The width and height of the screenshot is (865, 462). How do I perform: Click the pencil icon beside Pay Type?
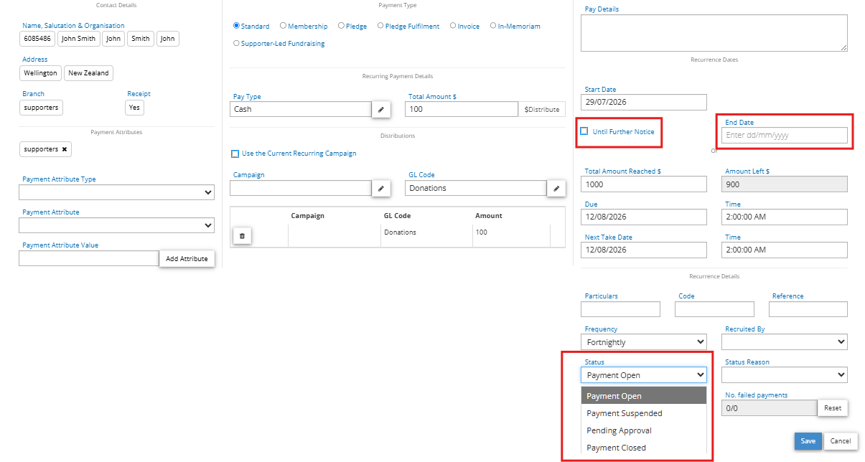381,109
